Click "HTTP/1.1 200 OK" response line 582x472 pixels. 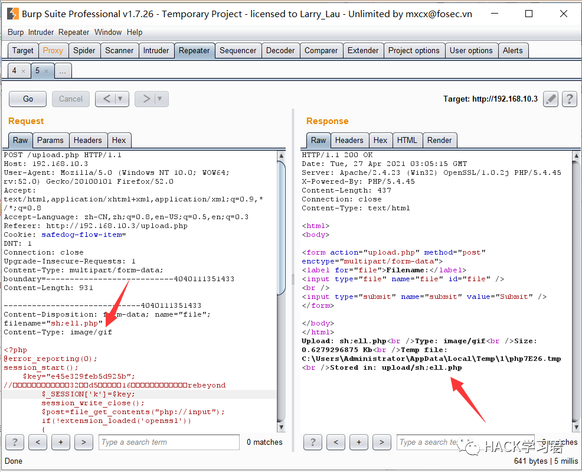338,155
